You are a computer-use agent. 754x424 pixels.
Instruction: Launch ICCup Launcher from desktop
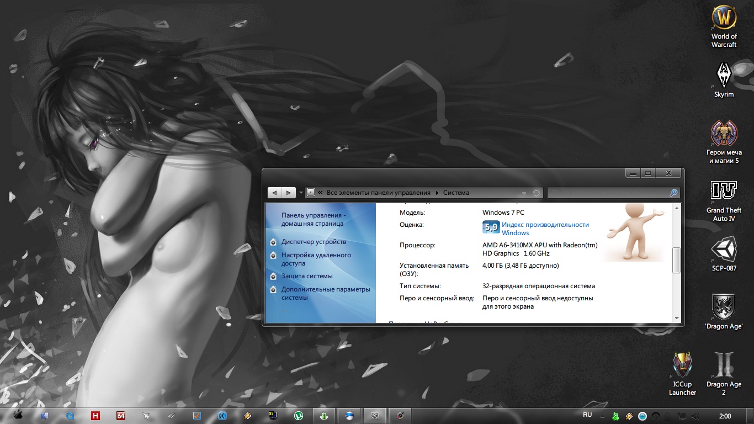(x=682, y=374)
